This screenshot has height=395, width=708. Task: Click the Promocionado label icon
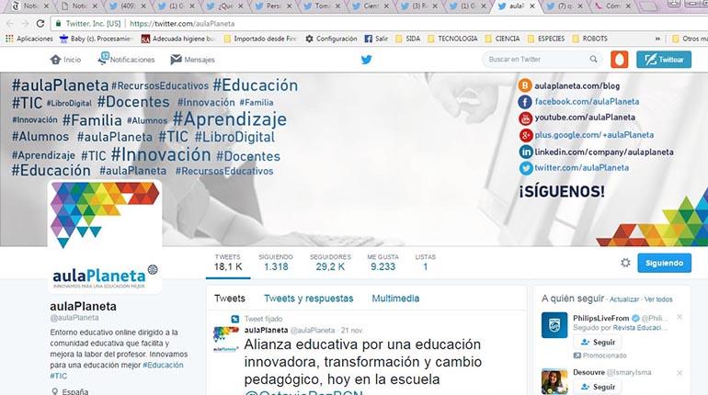coord(577,355)
